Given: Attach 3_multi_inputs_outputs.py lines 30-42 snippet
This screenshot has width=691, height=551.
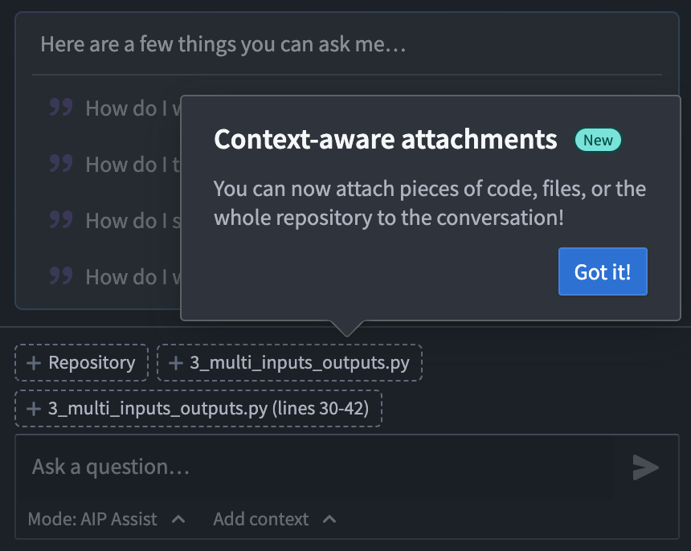Looking at the screenshot, I should pos(198,409).
